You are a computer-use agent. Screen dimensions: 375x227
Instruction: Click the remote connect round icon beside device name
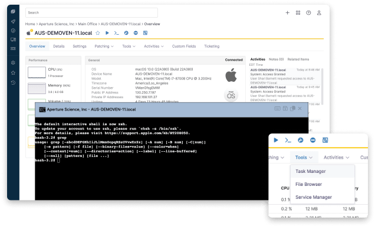coord(126,33)
